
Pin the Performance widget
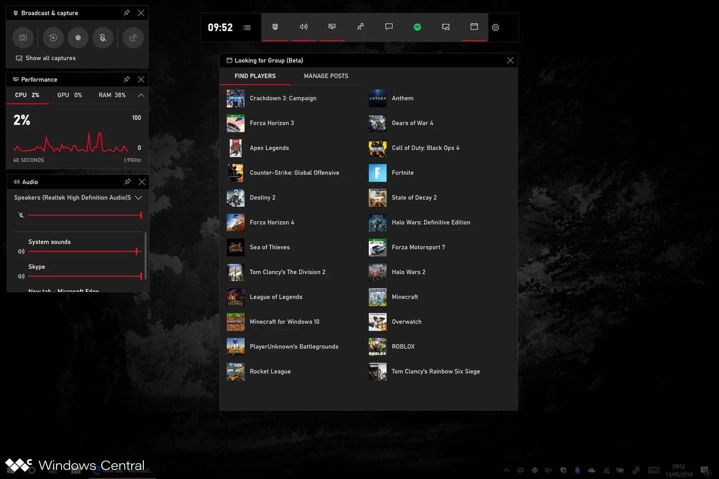(x=127, y=80)
